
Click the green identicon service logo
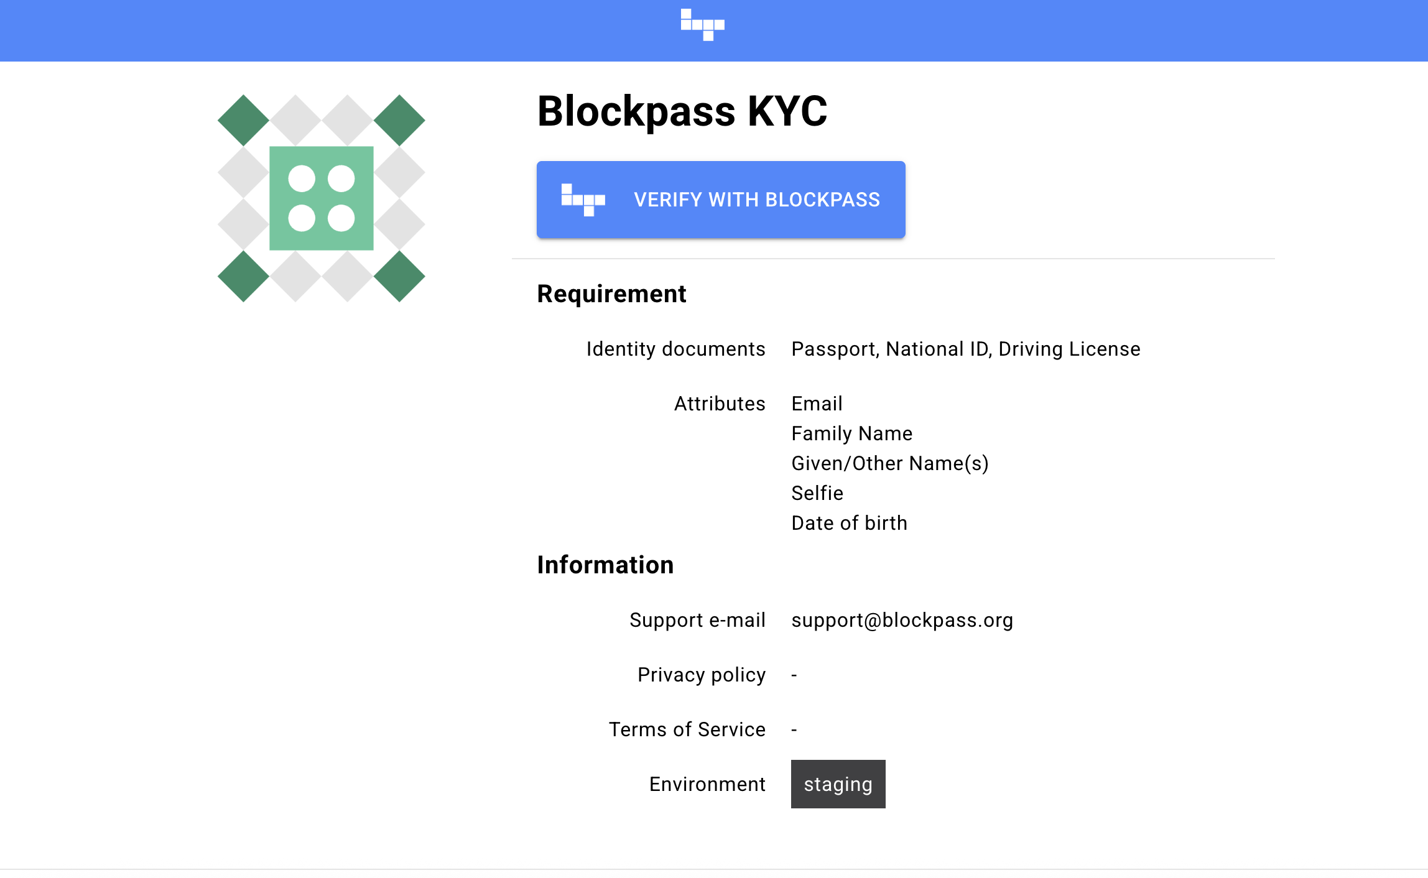point(321,198)
